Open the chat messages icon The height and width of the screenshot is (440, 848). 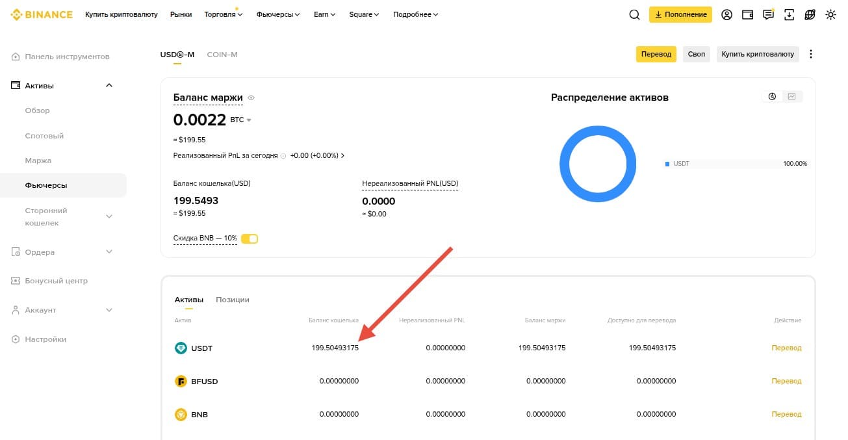(x=769, y=14)
